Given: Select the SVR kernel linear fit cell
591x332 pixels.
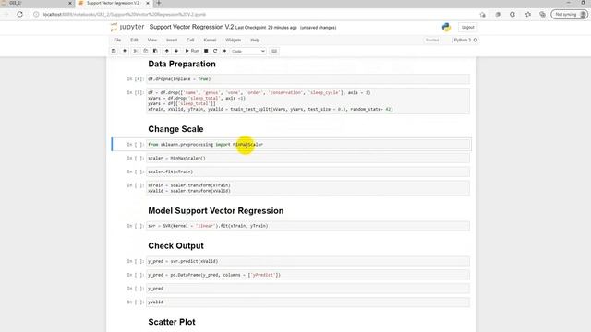Looking at the screenshot, I should coord(308,226).
